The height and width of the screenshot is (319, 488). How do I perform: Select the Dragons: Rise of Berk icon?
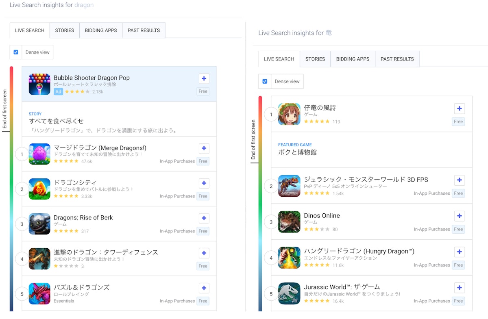tap(39, 224)
